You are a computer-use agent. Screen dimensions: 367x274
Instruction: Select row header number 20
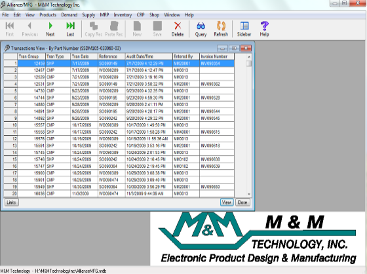click(10, 193)
